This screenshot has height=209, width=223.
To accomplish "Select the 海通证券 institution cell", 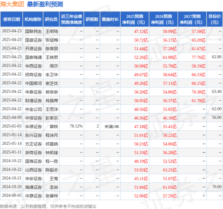I will pos(33,187).
